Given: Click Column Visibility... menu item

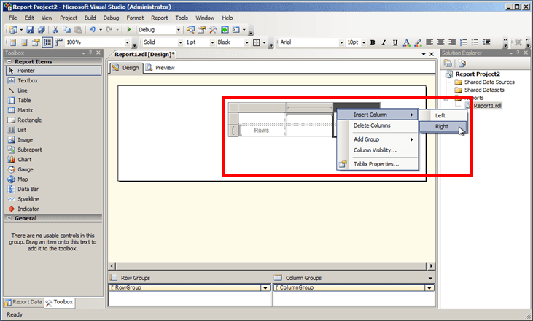Looking at the screenshot, I should tap(377, 150).
